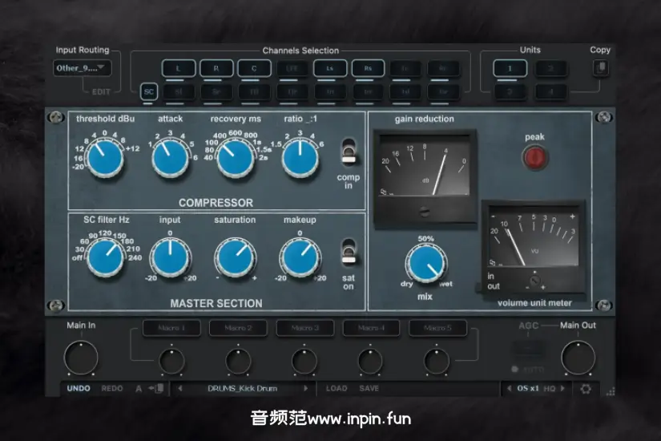Click the recovery ms knob
The height and width of the screenshot is (441, 661).
236,158
